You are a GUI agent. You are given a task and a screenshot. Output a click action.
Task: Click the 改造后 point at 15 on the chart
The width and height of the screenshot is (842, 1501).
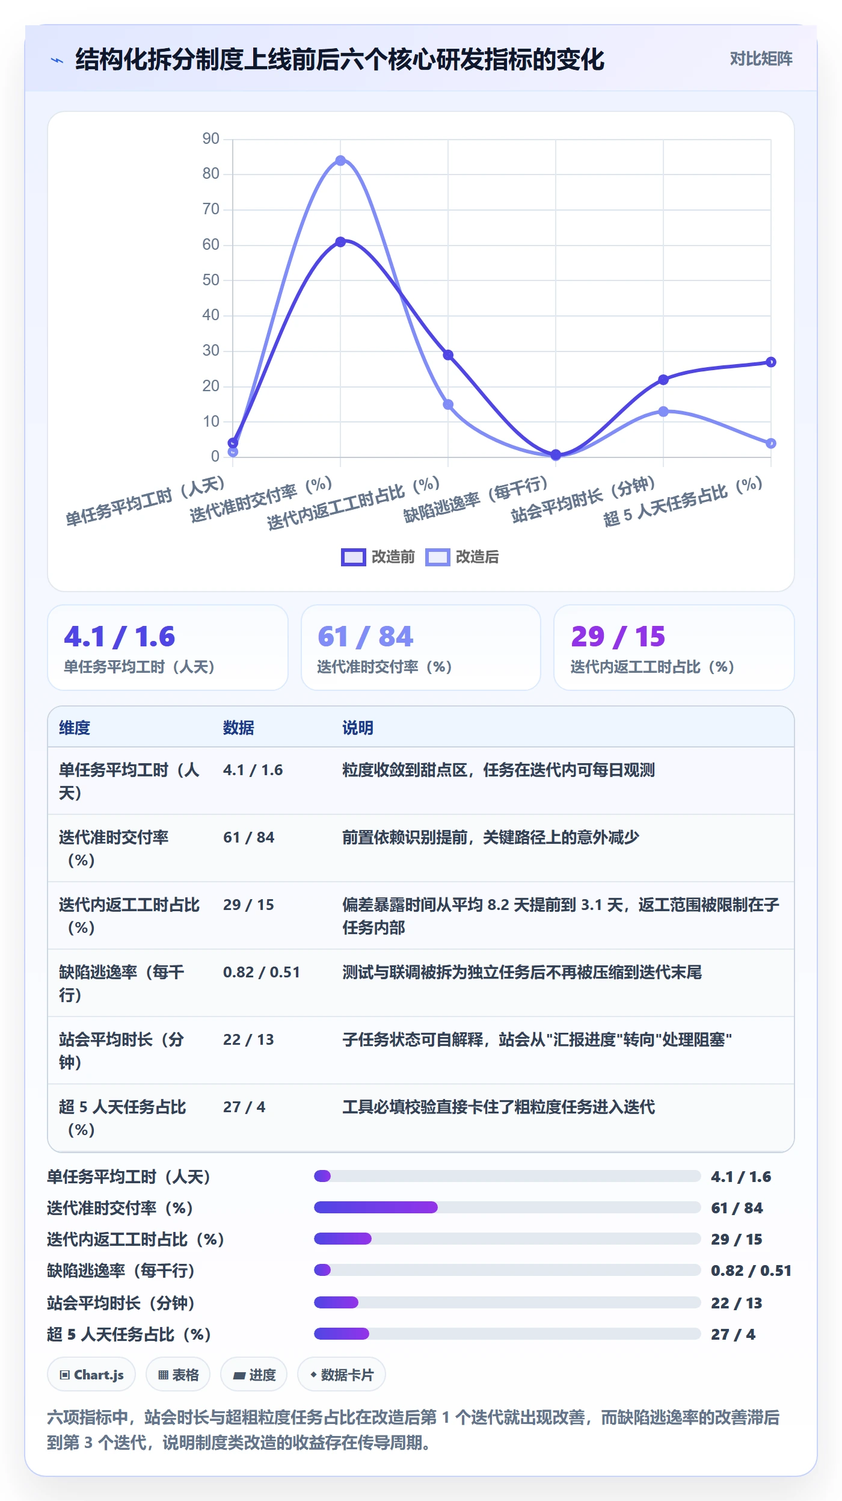coord(448,404)
